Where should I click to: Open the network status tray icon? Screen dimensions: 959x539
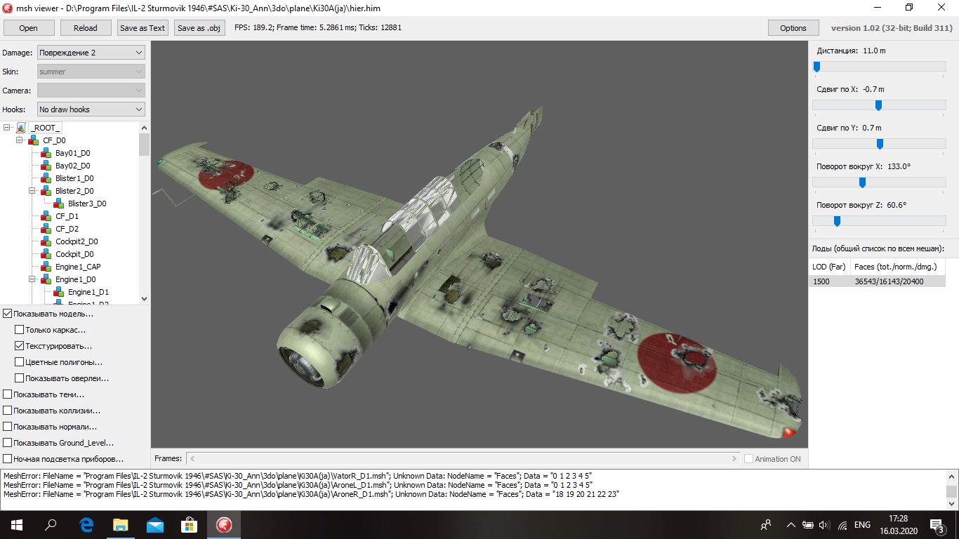click(x=842, y=525)
